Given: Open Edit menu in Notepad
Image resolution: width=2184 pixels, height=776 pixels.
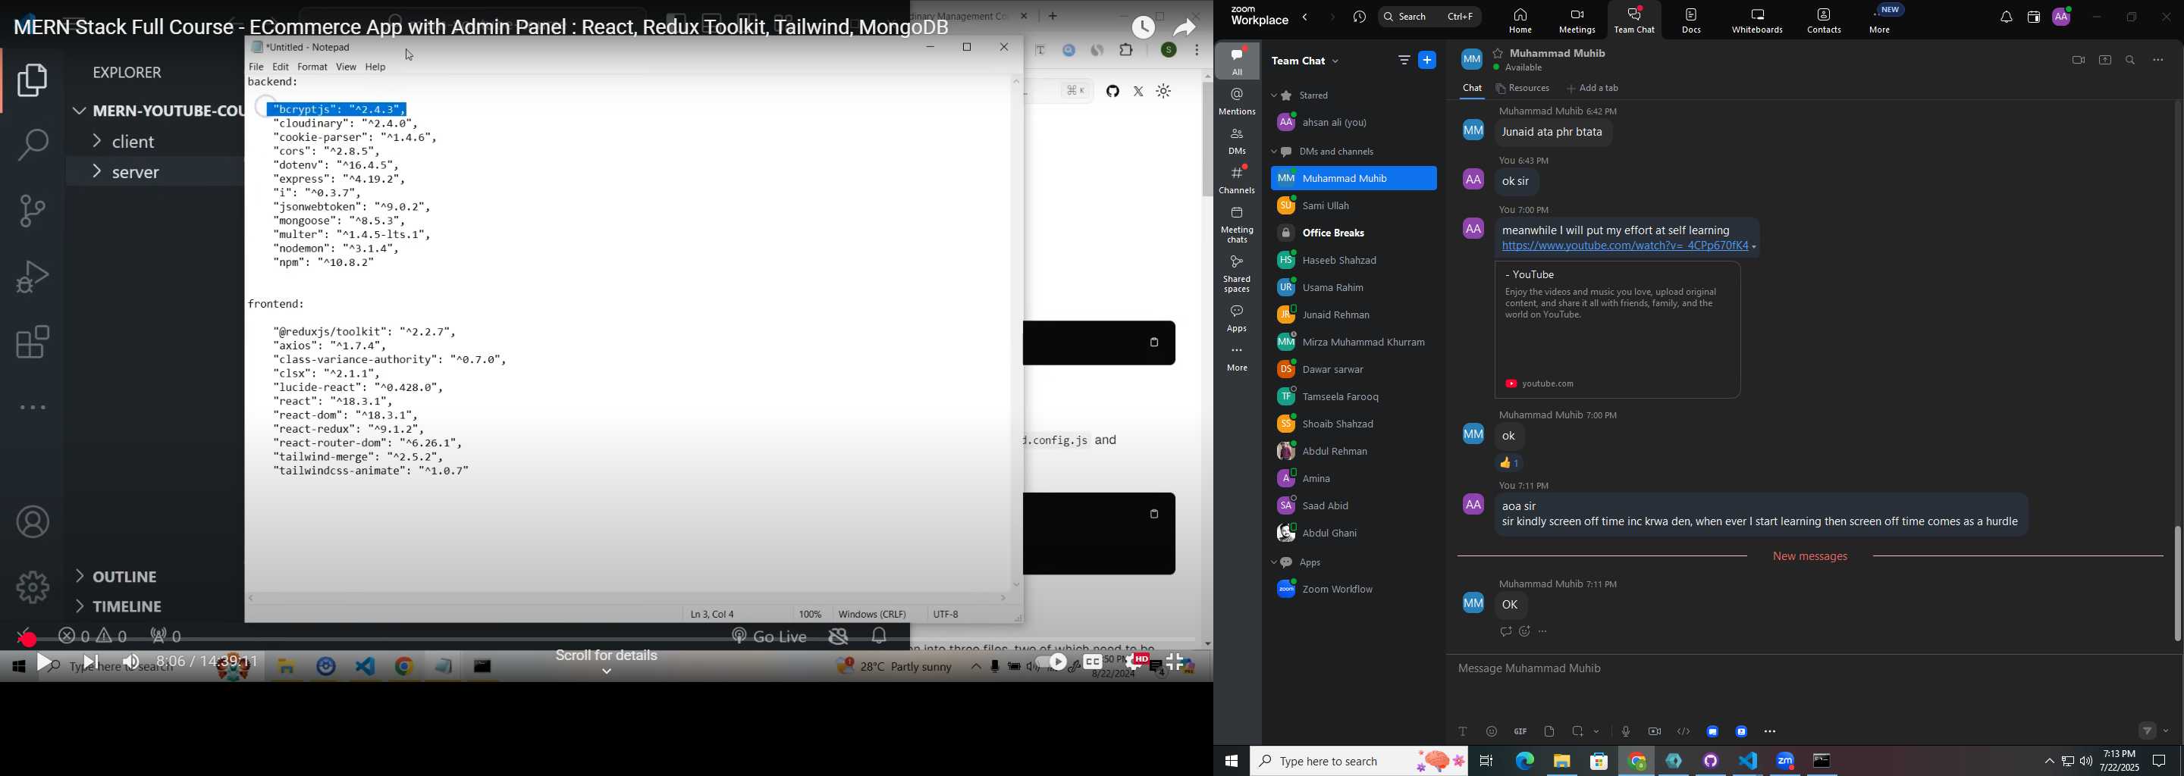Looking at the screenshot, I should point(281,67).
